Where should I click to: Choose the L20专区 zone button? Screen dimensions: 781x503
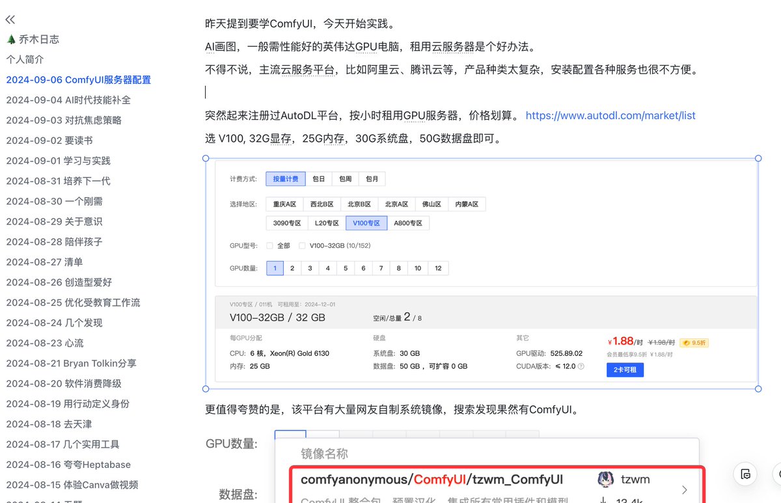[x=326, y=223]
